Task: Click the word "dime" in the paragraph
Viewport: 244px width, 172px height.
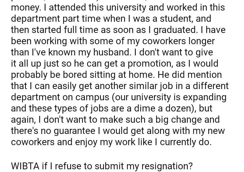Action: click(x=148, y=109)
